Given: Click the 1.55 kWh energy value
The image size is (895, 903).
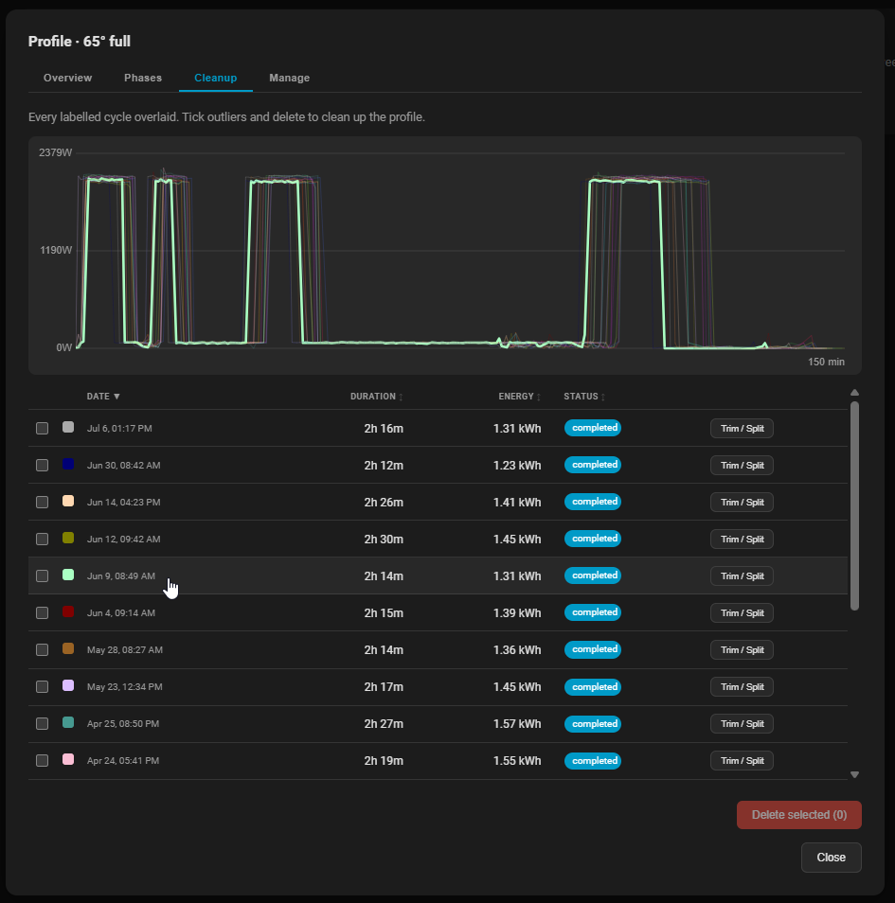Looking at the screenshot, I should tap(517, 761).
